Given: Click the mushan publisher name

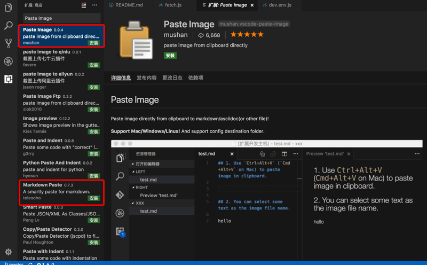Looking at the screenshot, I should tap(176, 35).
